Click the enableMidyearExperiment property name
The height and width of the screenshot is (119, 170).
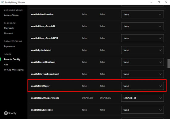45,74
